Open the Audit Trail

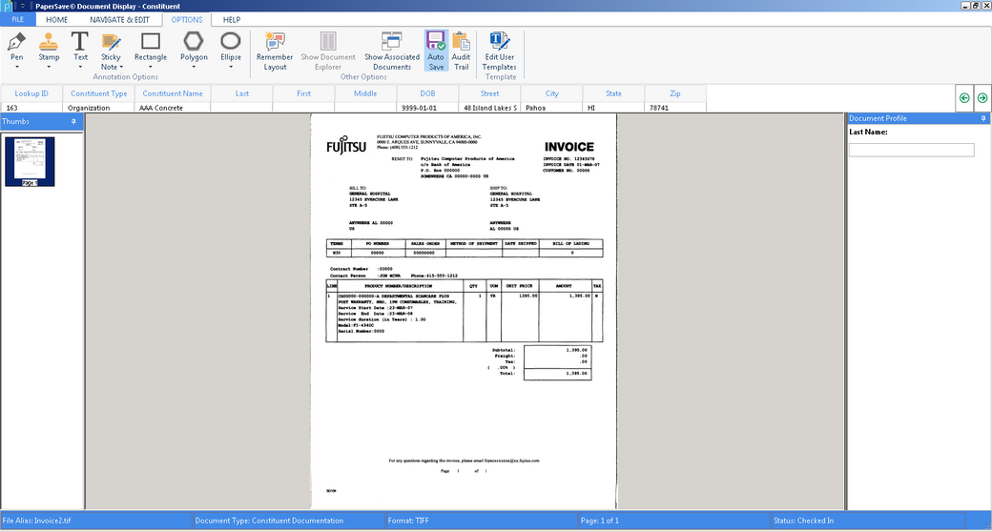pos(461,42)
